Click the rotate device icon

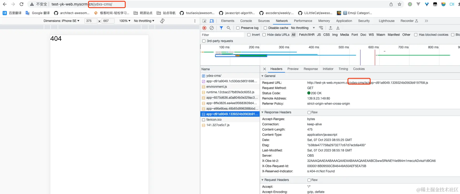tap(162, 21)
